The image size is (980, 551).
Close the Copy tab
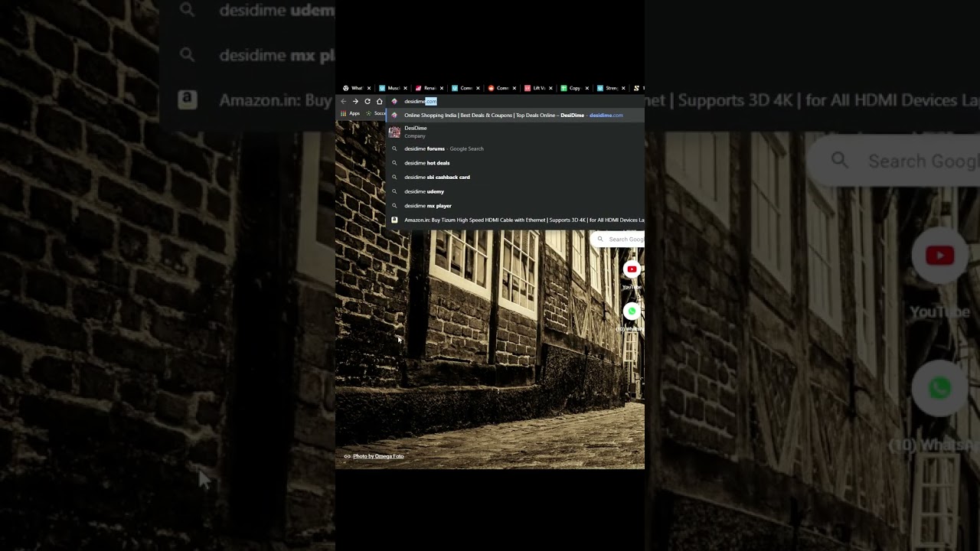587,88
